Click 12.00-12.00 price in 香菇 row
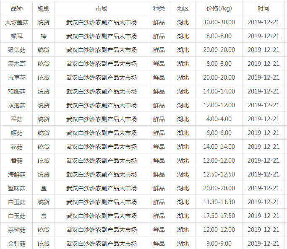This screenshot has height=249, width=287. [x=219, y=161]
